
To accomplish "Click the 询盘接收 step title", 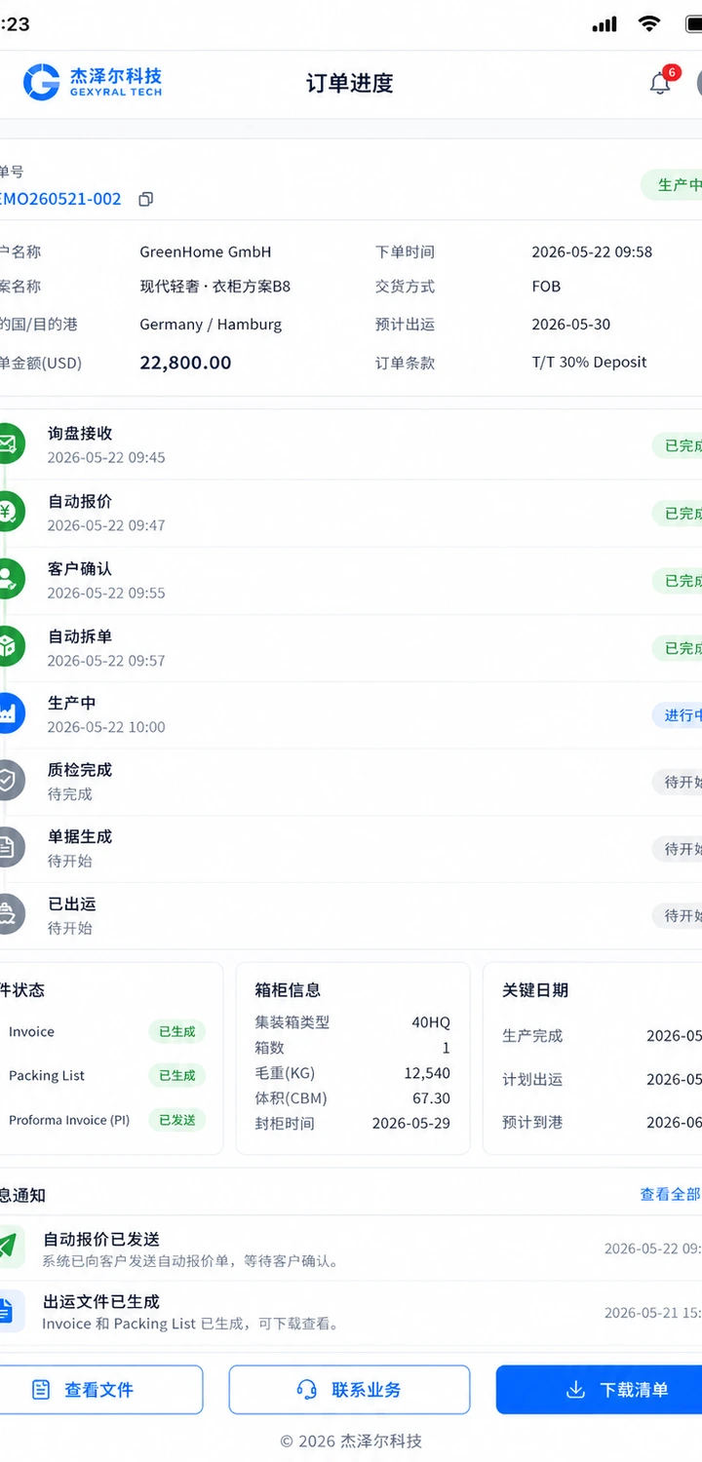I will 80,434.
